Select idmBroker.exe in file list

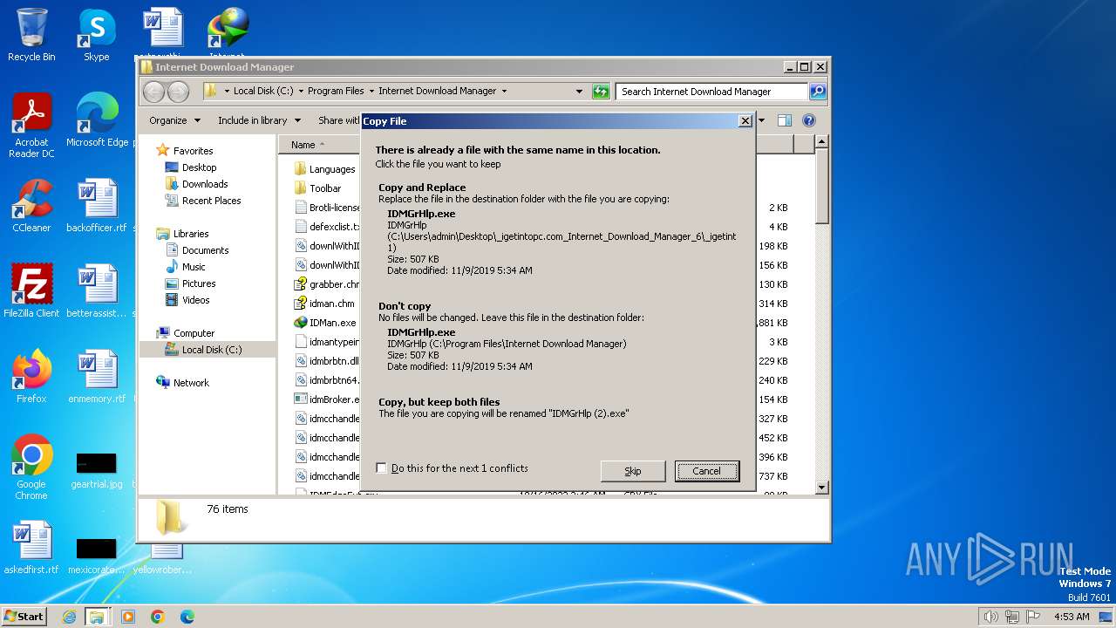(x=326, y=399)
